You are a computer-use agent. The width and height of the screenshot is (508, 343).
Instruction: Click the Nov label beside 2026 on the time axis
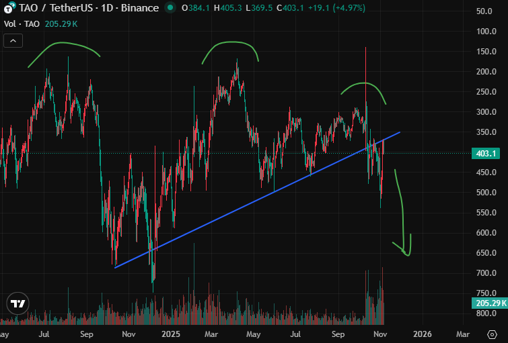(x=380, y=334)
